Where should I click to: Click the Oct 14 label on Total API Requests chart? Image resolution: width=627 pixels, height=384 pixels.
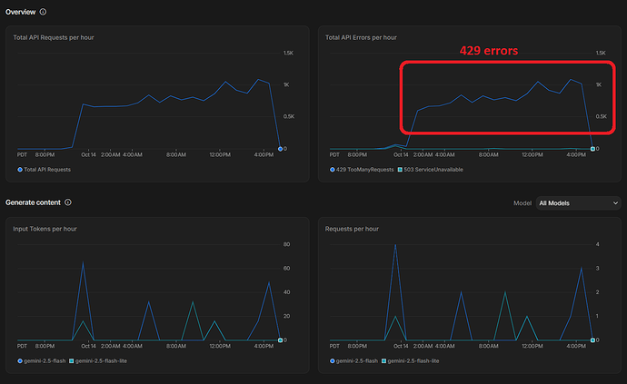click(x=89, y=154)
